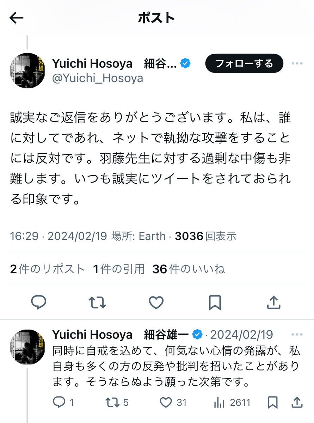The width and height of the screenshot is (314, 423).
Task: View analytics showing 2611 views
Action: point(232,402)
